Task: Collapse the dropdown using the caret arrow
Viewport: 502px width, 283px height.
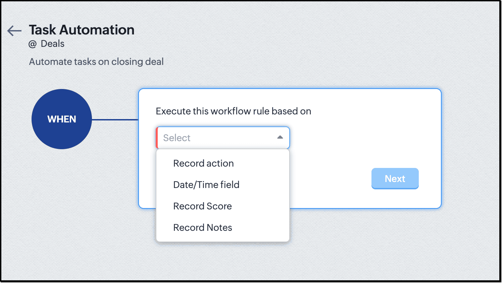Action: (280, 137)
